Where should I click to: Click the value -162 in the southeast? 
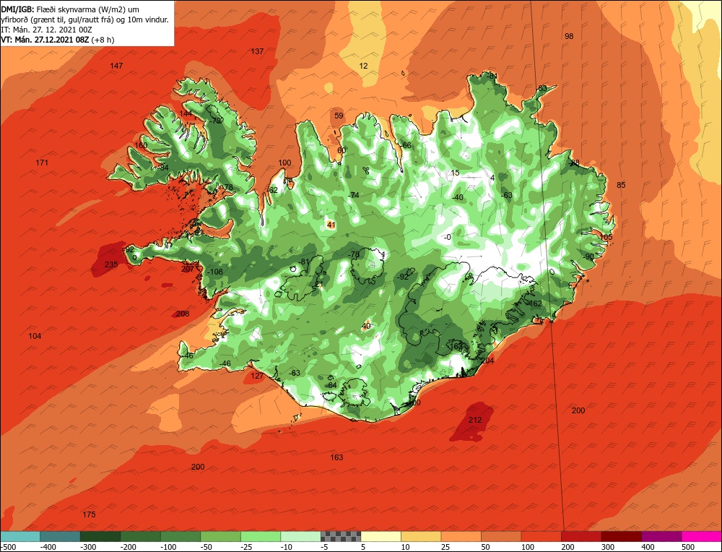click(x=534, y=303)
